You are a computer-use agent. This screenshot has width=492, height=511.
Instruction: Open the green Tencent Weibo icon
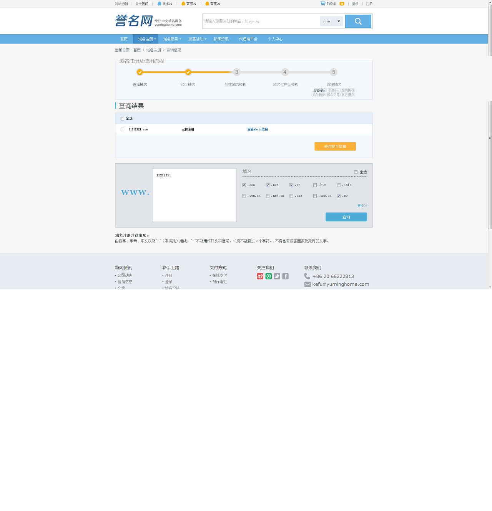pyautogui.click(x=269, y=276)
